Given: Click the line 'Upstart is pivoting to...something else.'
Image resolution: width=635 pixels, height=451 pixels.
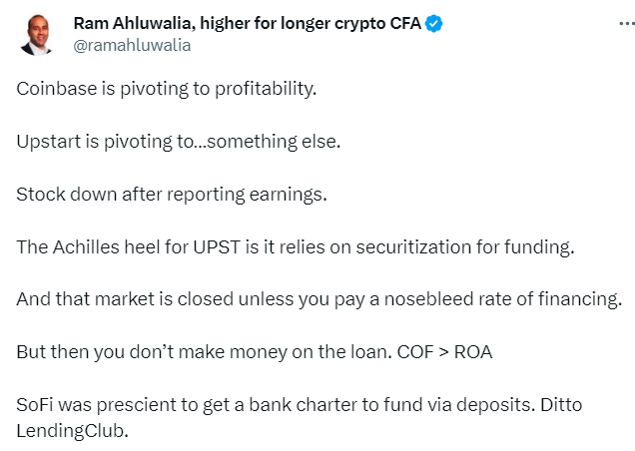Looking at the screenshot, I should (x=178, y=142).
